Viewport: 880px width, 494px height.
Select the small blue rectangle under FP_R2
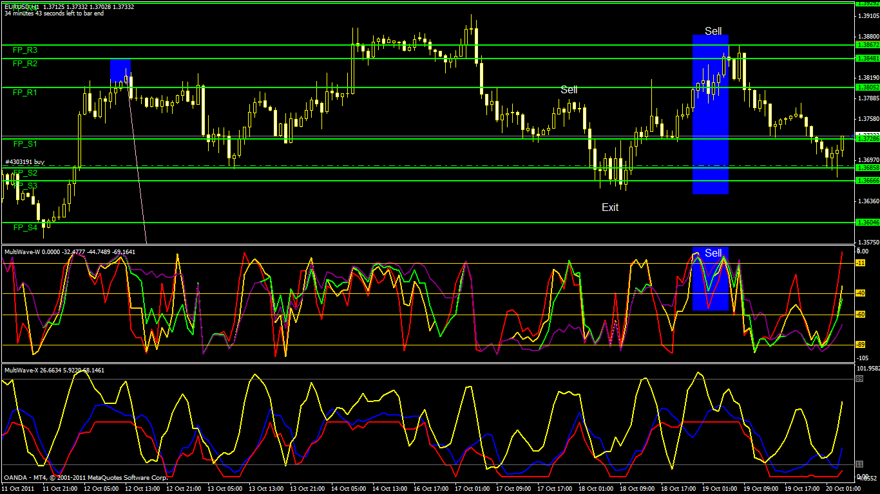click(120, 71)
